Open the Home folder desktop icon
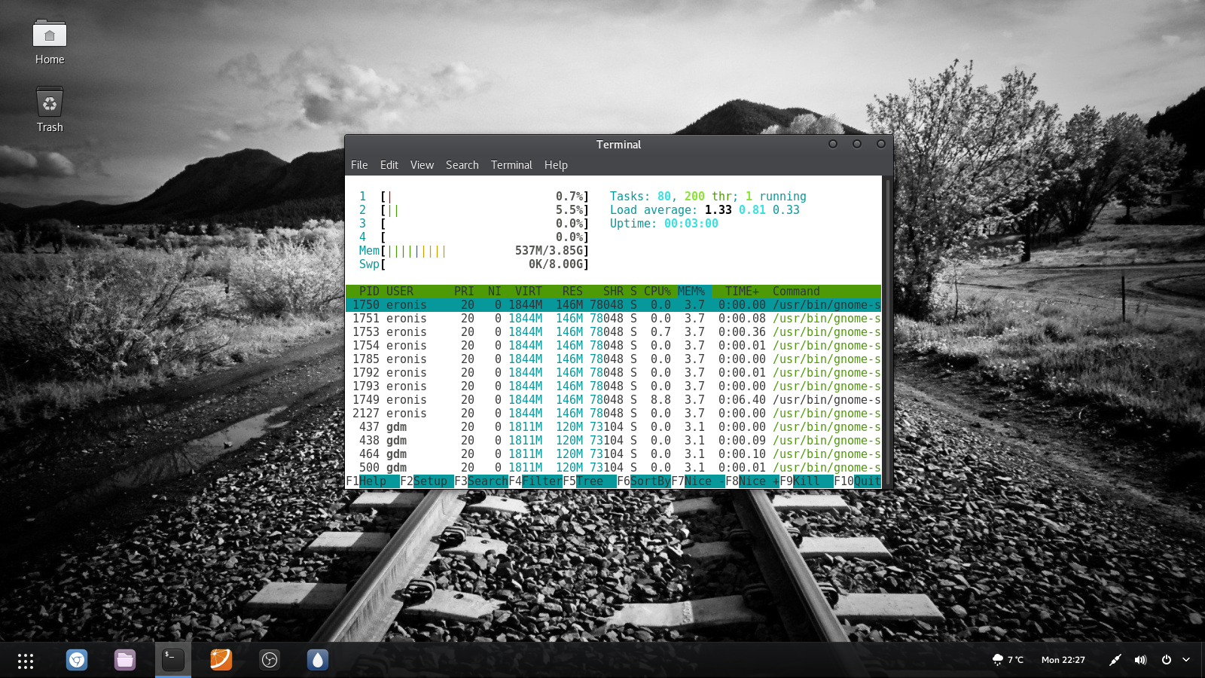The image size is (1205, 678). pyautogui.click(x=50, y=42)
